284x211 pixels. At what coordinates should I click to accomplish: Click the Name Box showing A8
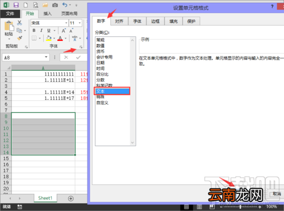[23, 57]
